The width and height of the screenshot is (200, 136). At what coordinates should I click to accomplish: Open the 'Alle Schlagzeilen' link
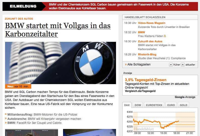pos(139,64)
